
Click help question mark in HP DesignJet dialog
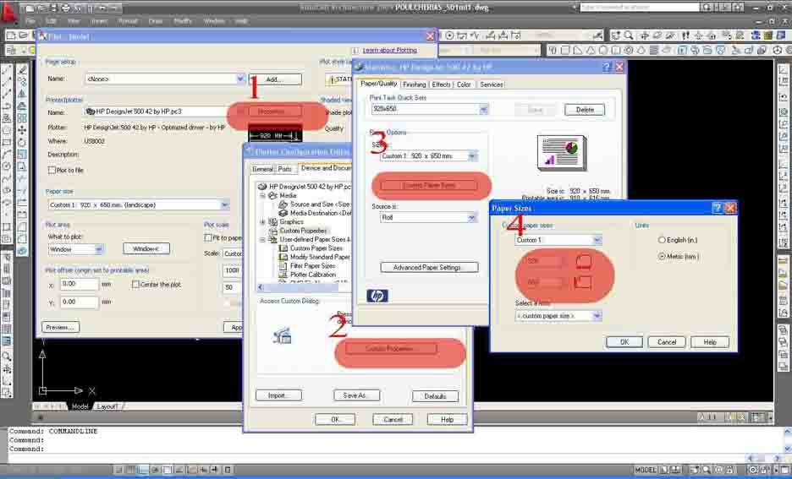(607, 67)
